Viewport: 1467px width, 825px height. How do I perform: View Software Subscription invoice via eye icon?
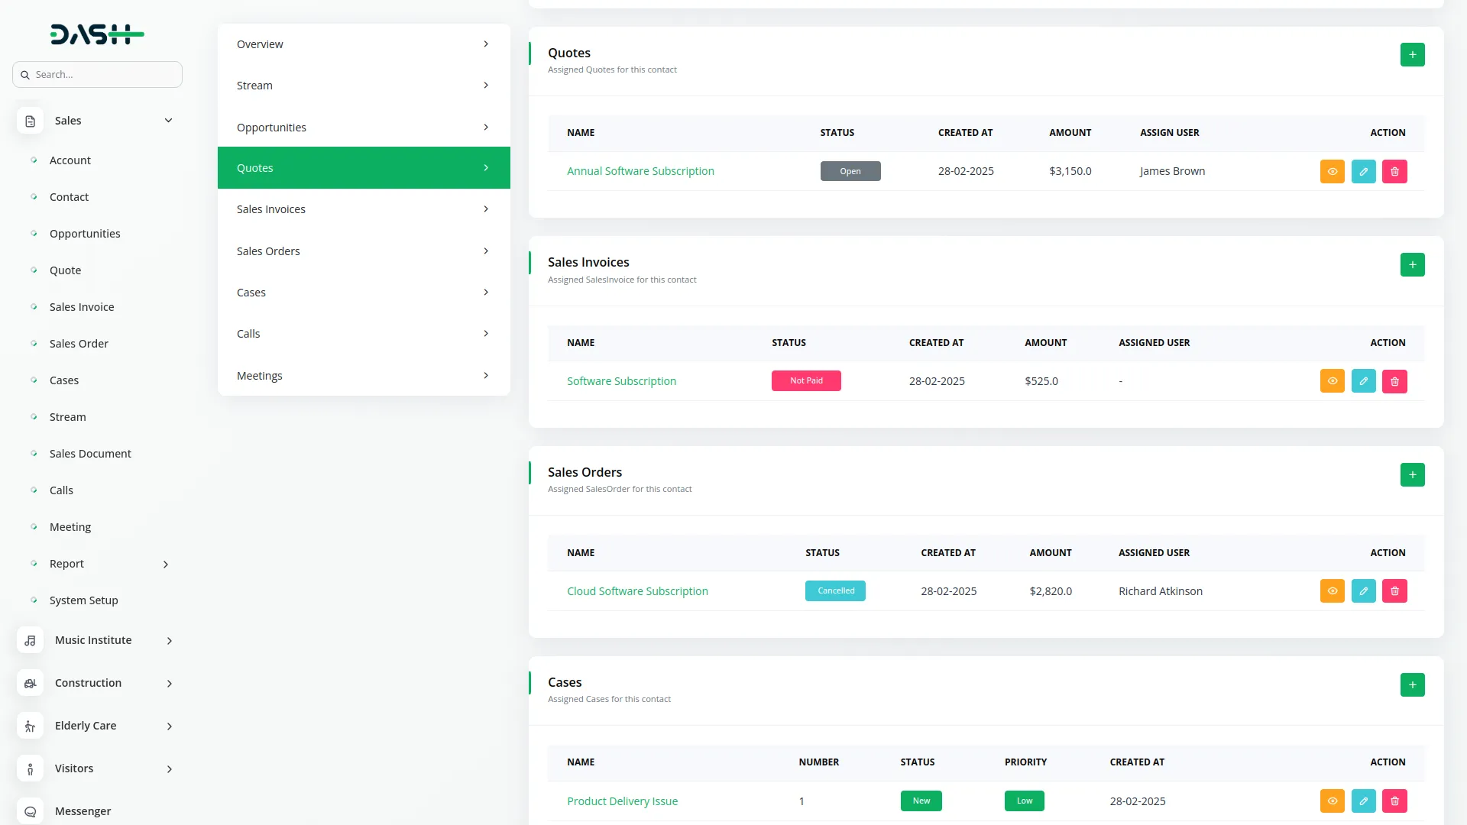1332,381
